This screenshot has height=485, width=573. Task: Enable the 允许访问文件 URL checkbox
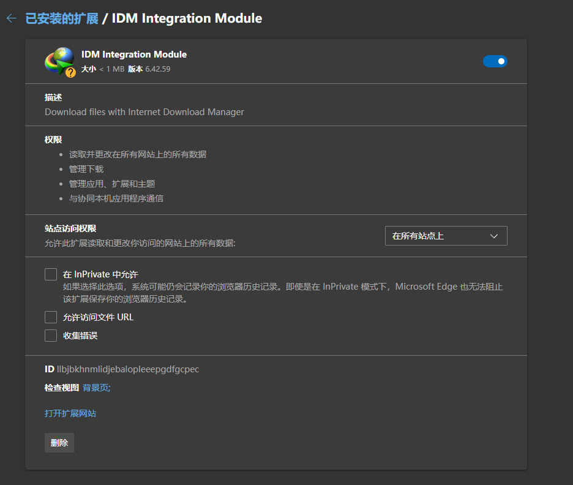[51, 317]
